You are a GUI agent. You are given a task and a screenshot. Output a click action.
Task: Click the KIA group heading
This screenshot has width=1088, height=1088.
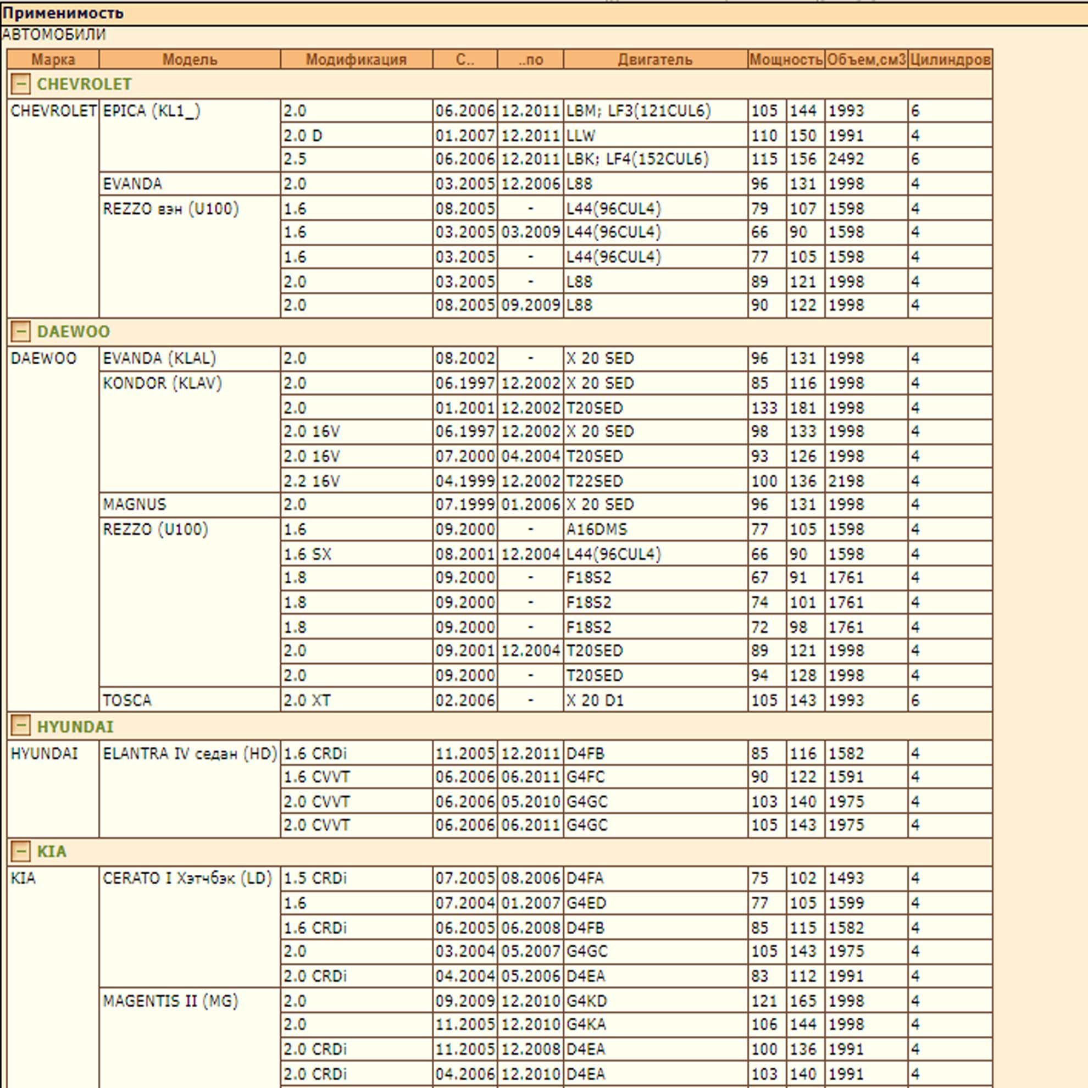click(51, 851)
